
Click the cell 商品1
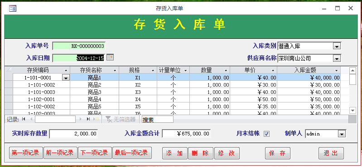[x=94, y=78]
